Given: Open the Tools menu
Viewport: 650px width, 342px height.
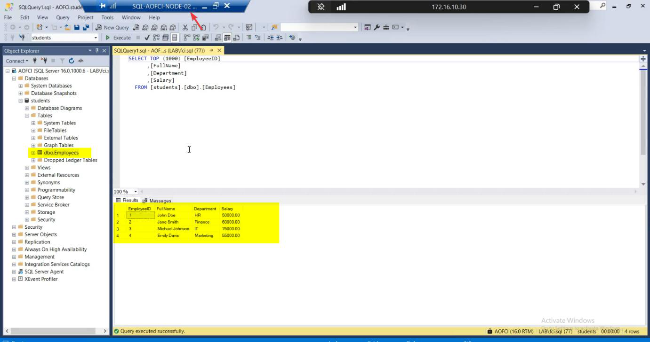Looking at the screenshot, I should point(107,17).
